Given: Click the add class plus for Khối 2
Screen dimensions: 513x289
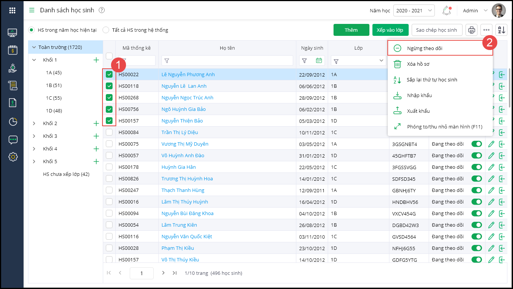Looking at the screenshot, I should (96, 123).
